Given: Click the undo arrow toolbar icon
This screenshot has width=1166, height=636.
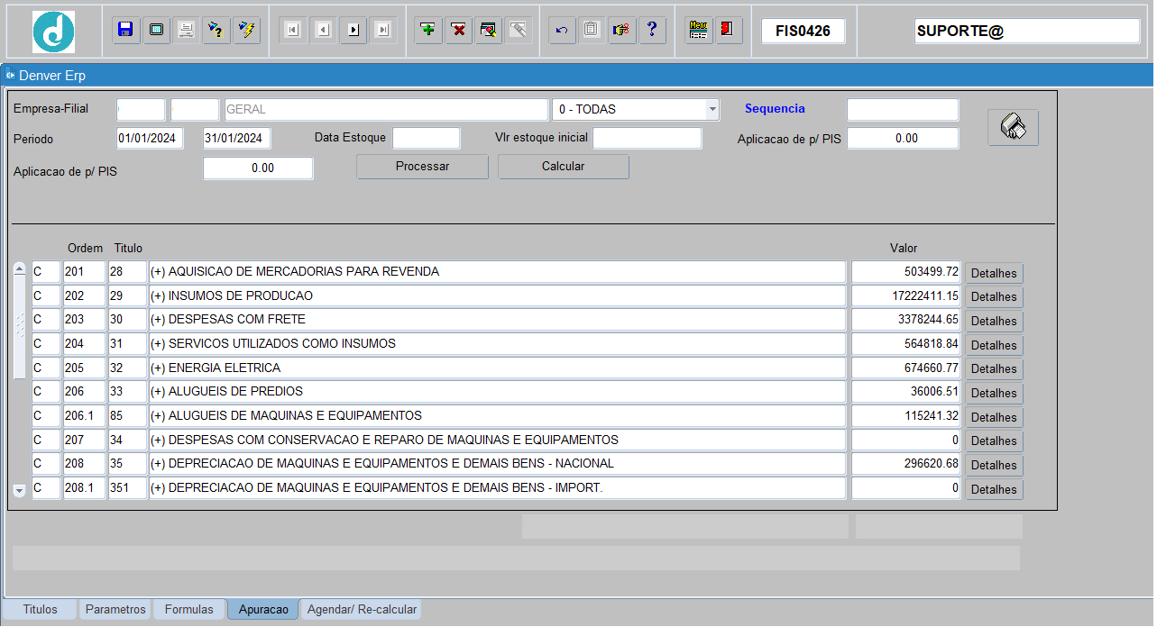Looking at the screenshot, I should click(x=562, y=30).
